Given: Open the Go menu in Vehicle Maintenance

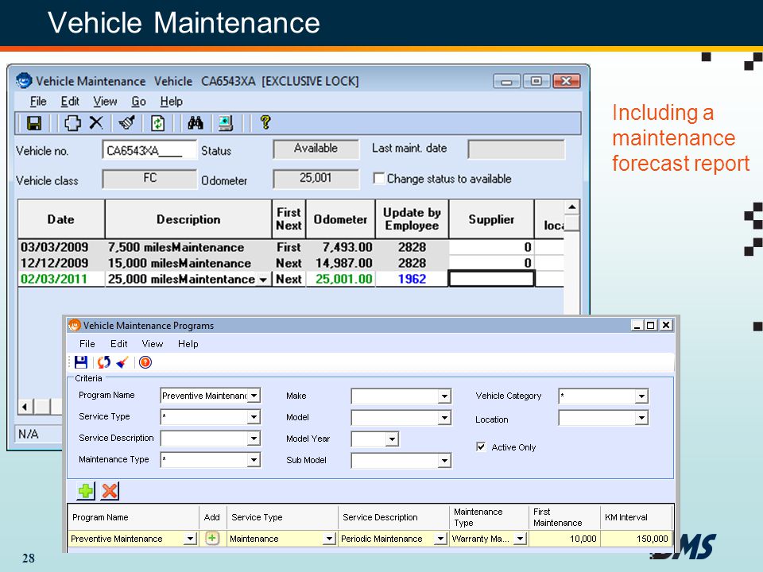Looking at the screenshot, I should click(x=138, y=101).
